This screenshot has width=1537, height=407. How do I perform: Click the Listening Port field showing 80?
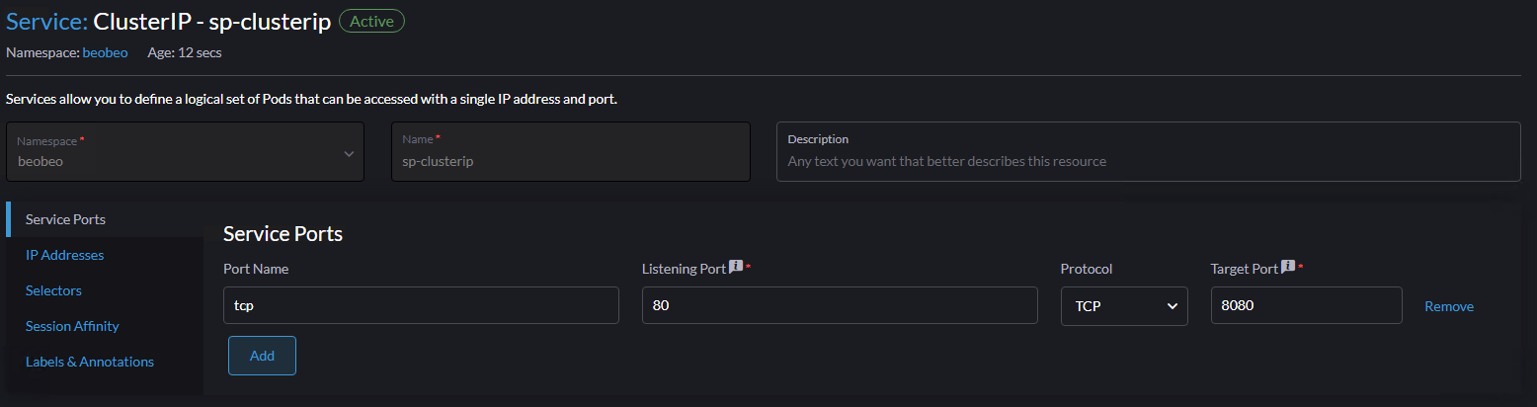840,306
